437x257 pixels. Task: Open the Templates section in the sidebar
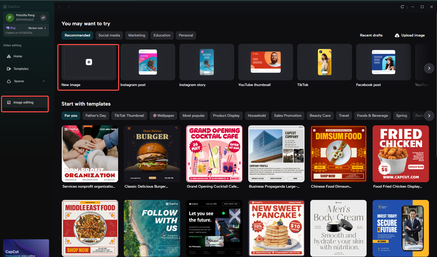click(x=21, y=69)
